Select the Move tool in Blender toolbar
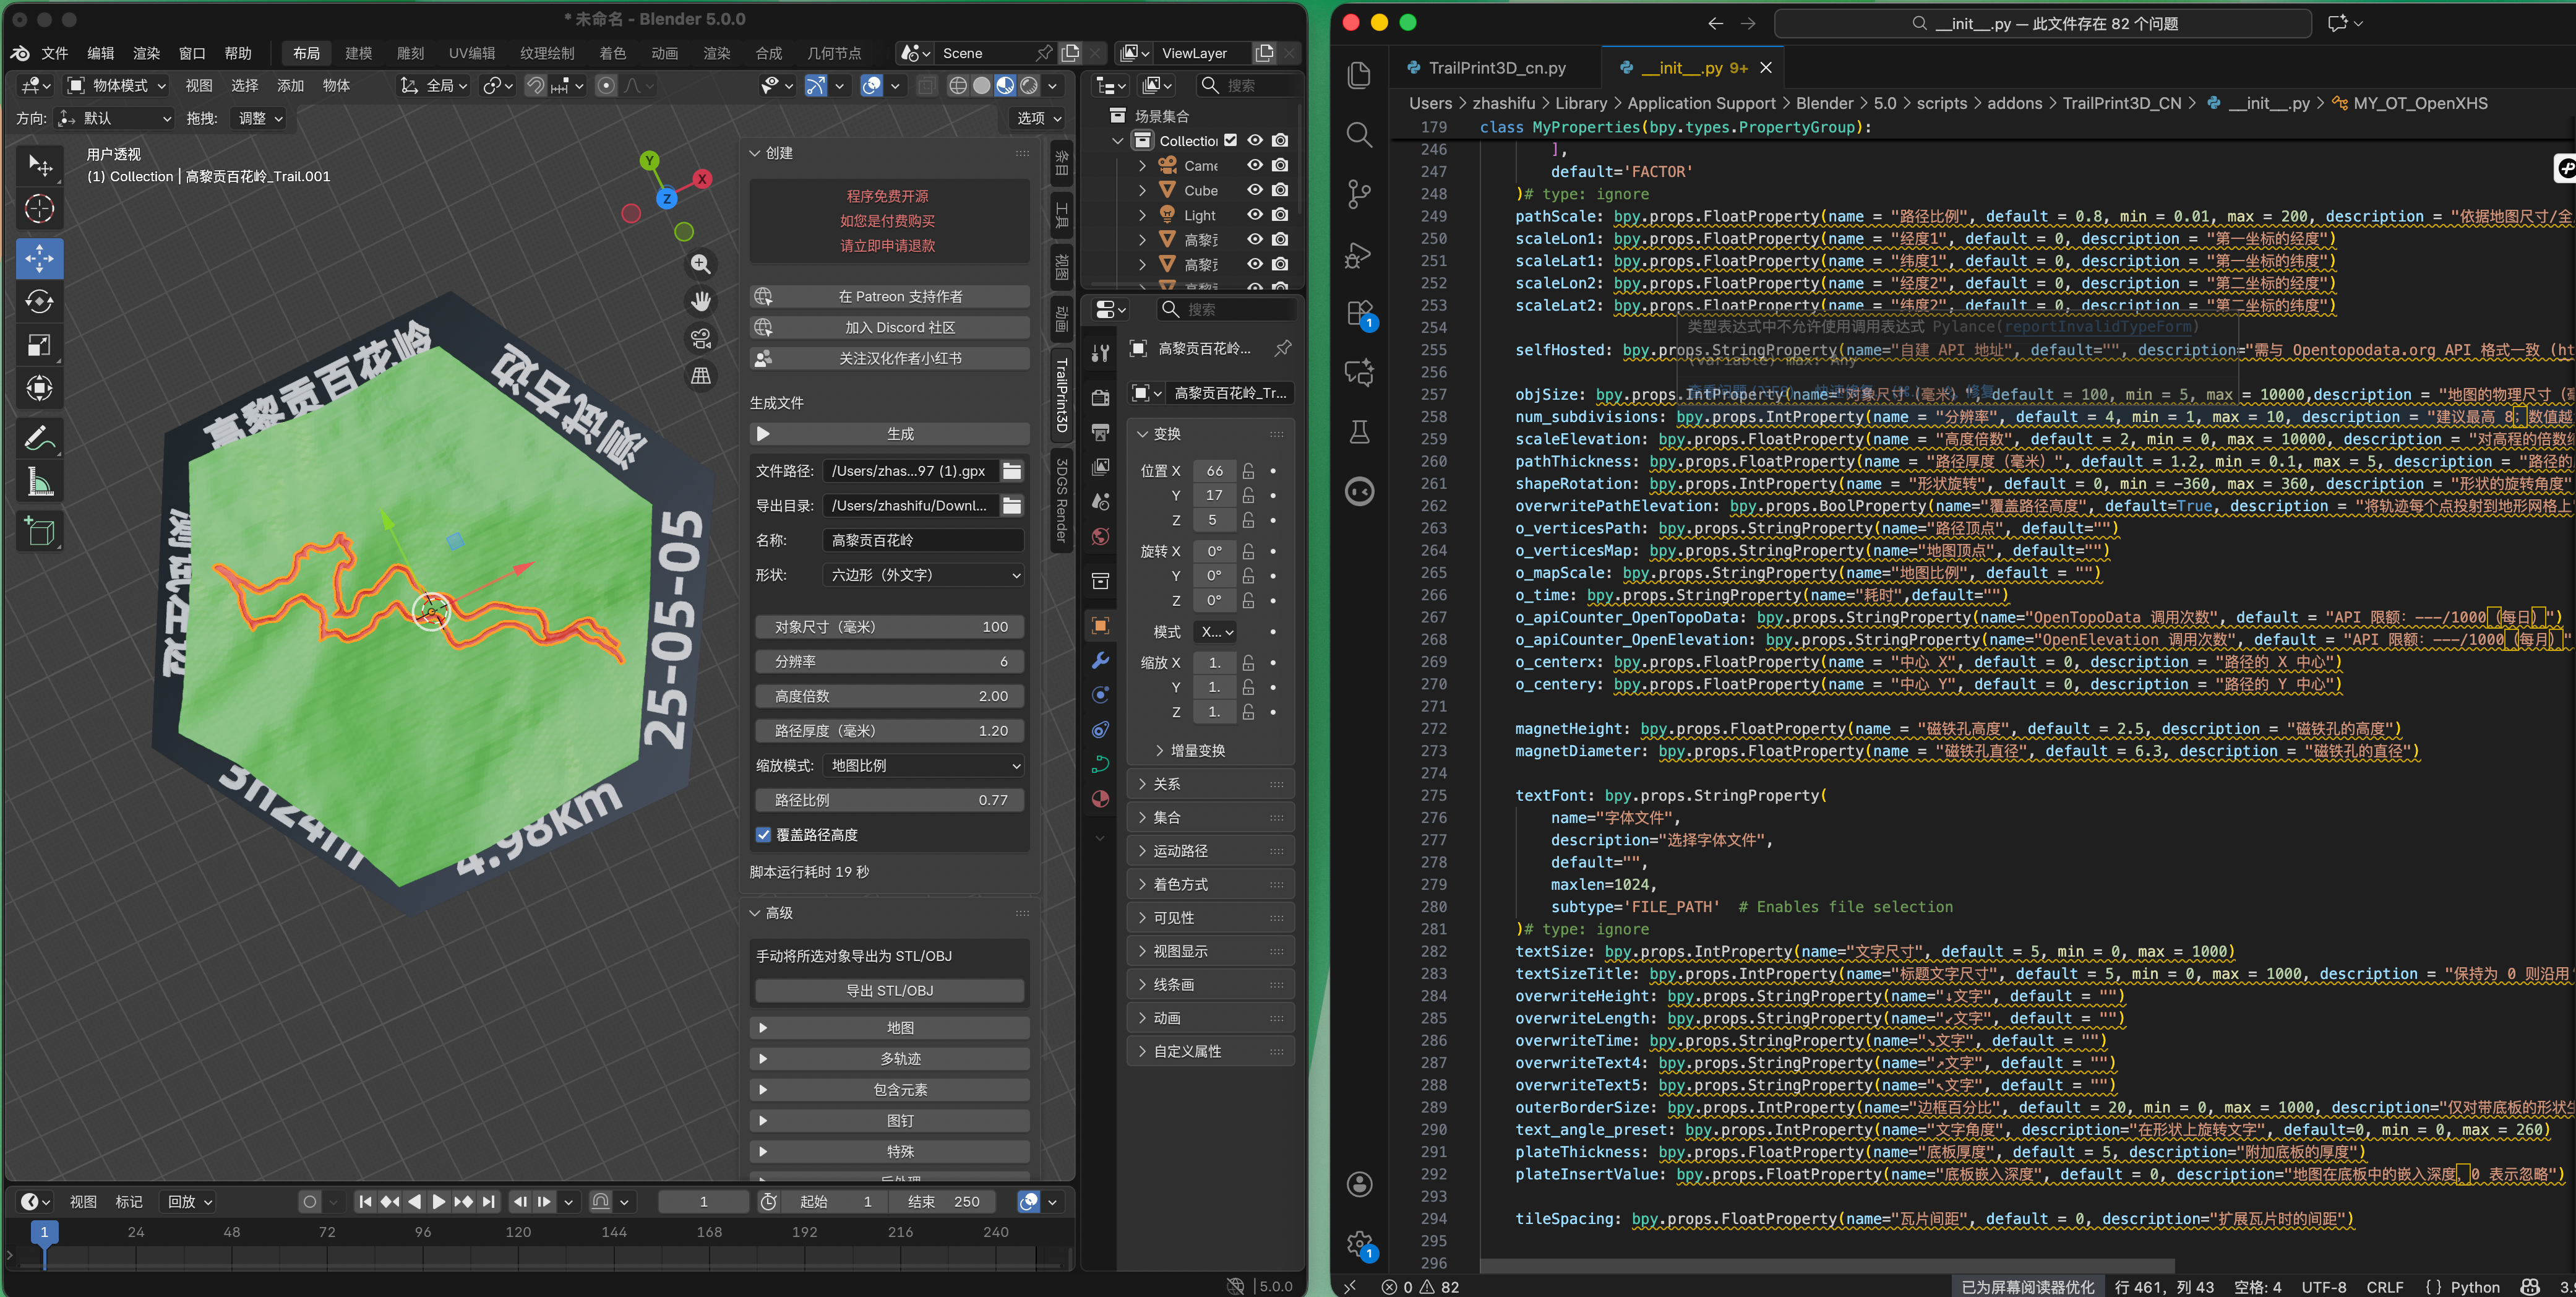Screen dimensions: 2576x1297 click(x=39, y=259)
